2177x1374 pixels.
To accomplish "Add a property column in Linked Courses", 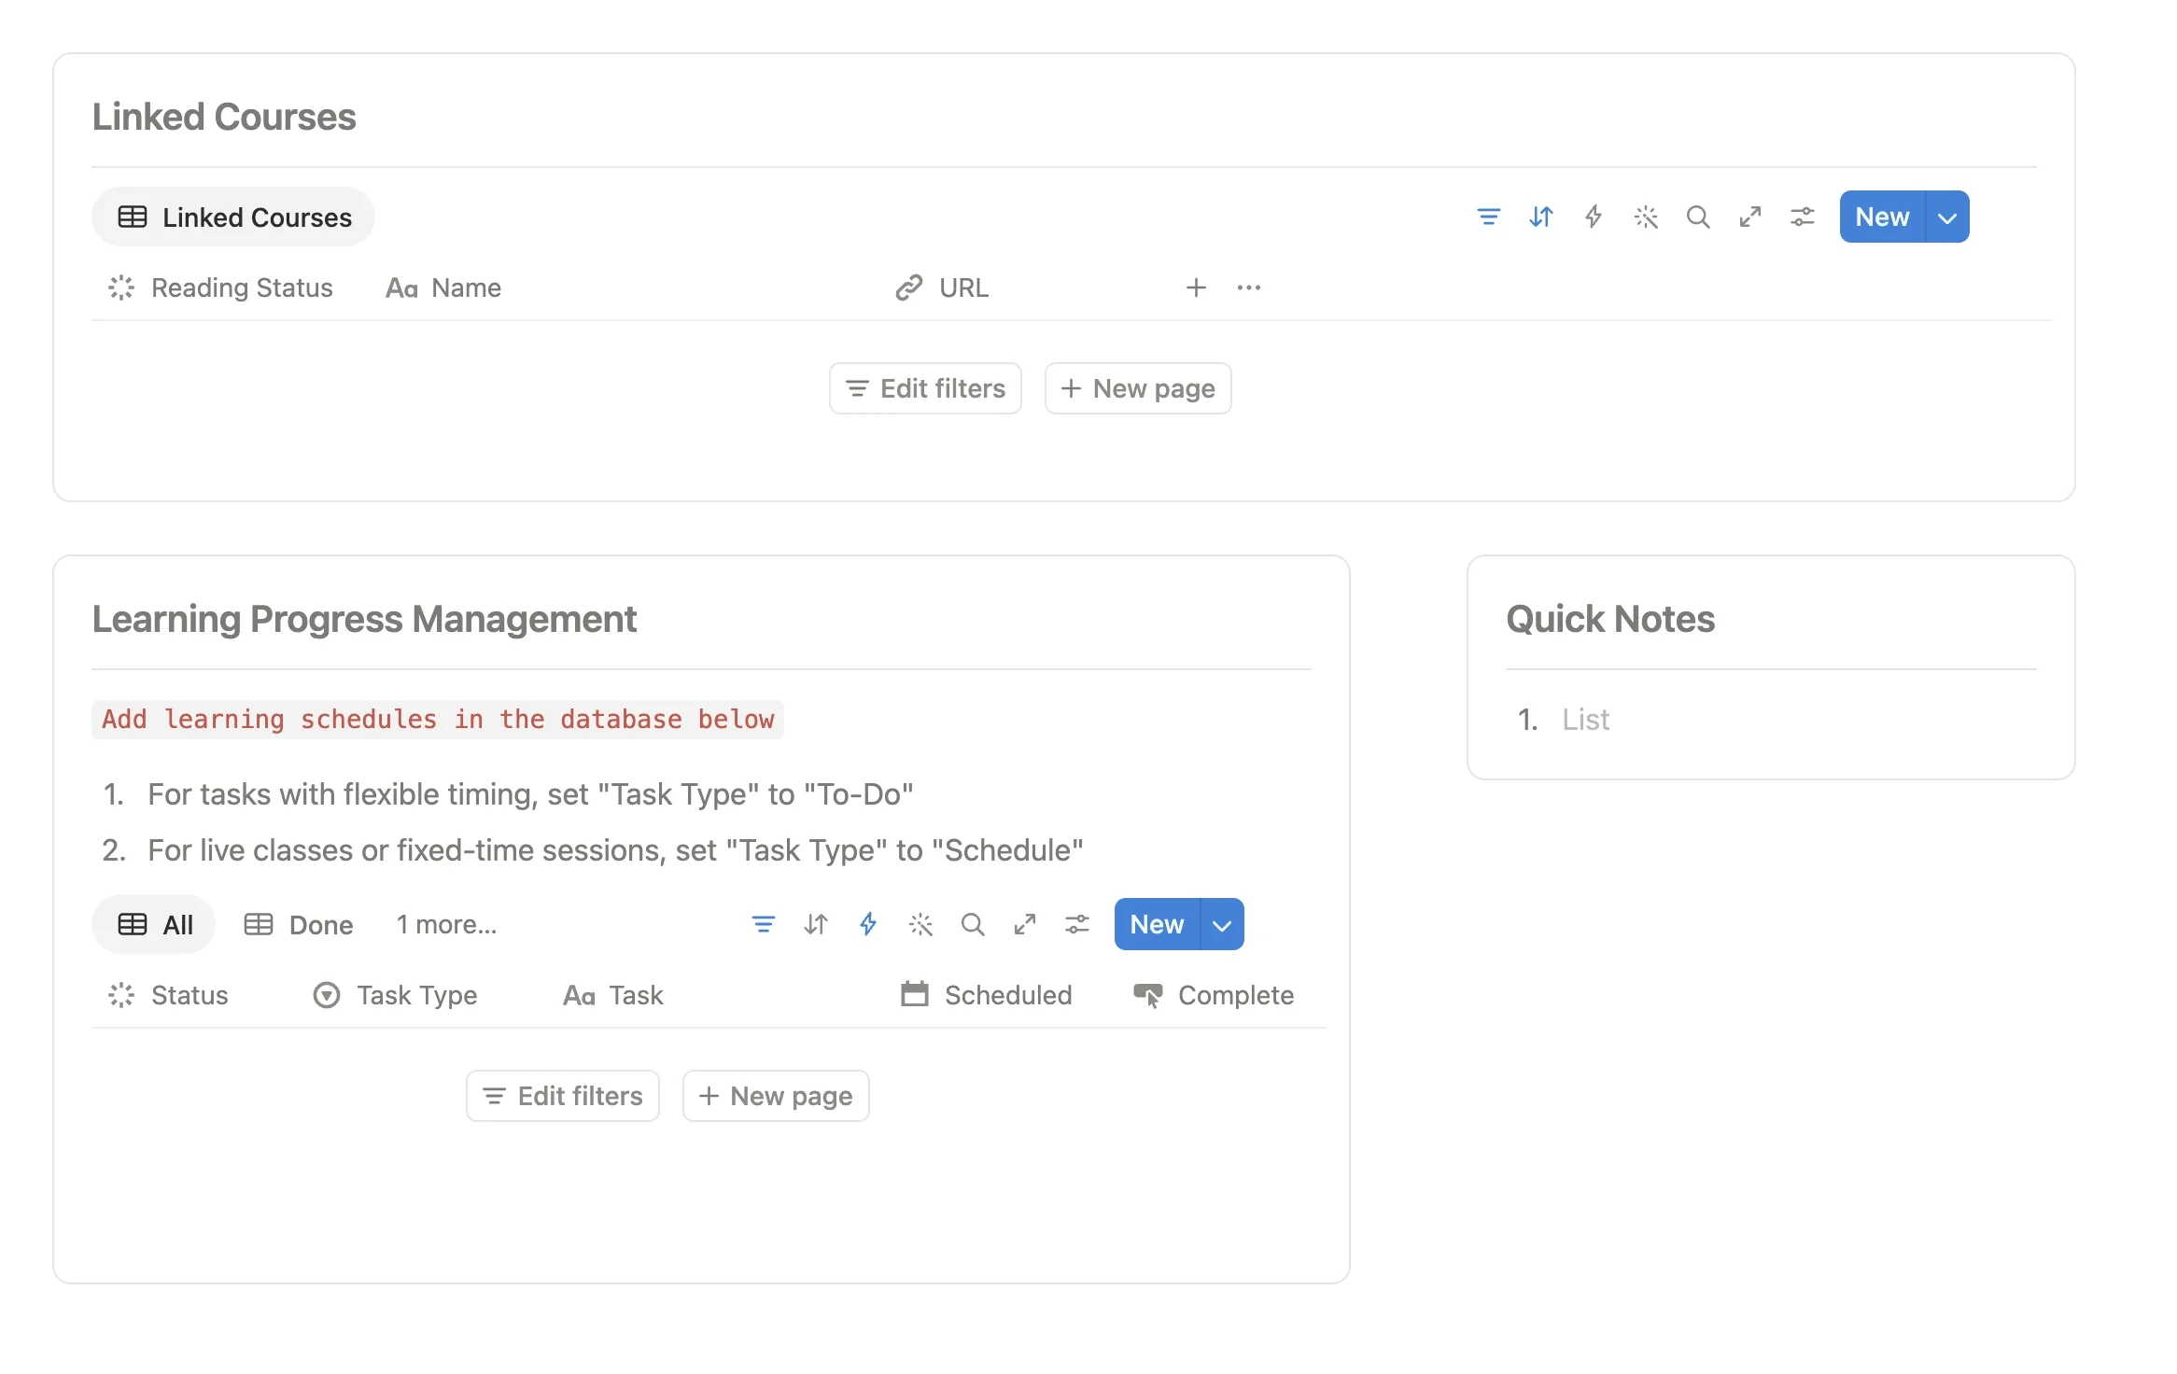I will point(1196,287).
